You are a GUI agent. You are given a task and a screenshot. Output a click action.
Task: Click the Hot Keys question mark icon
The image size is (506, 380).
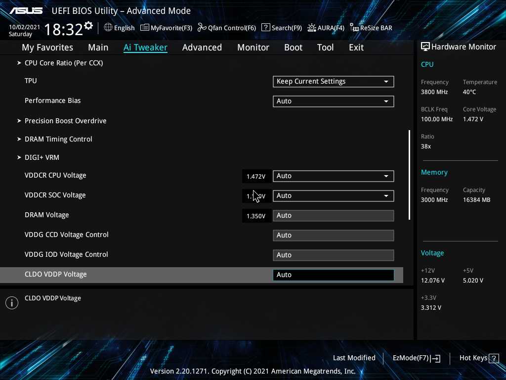(494, 358)
